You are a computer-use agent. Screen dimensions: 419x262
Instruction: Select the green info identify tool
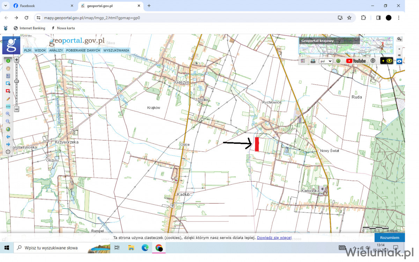(8, 61)
